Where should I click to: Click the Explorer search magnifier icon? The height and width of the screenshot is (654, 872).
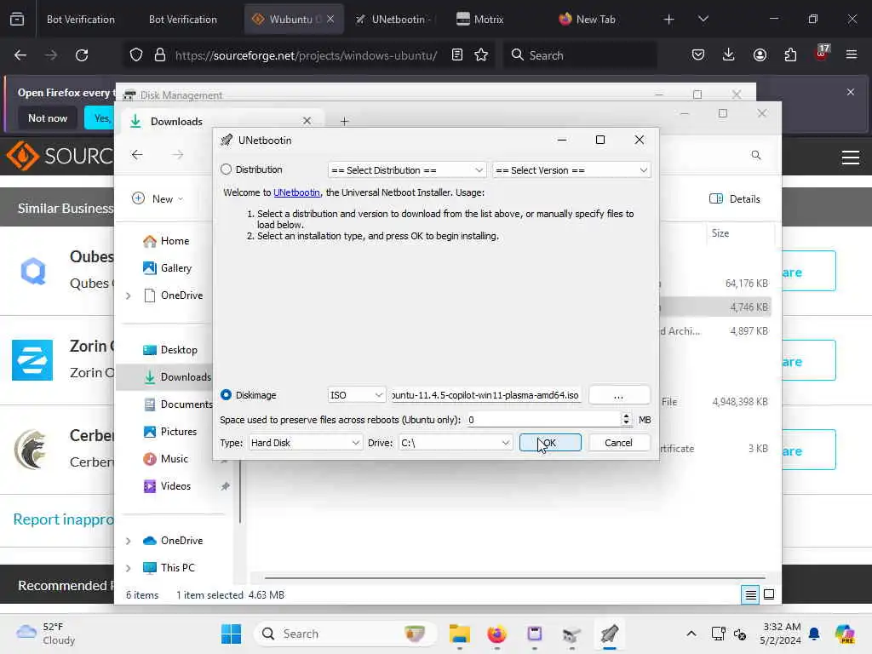click(x=756, y=155)
